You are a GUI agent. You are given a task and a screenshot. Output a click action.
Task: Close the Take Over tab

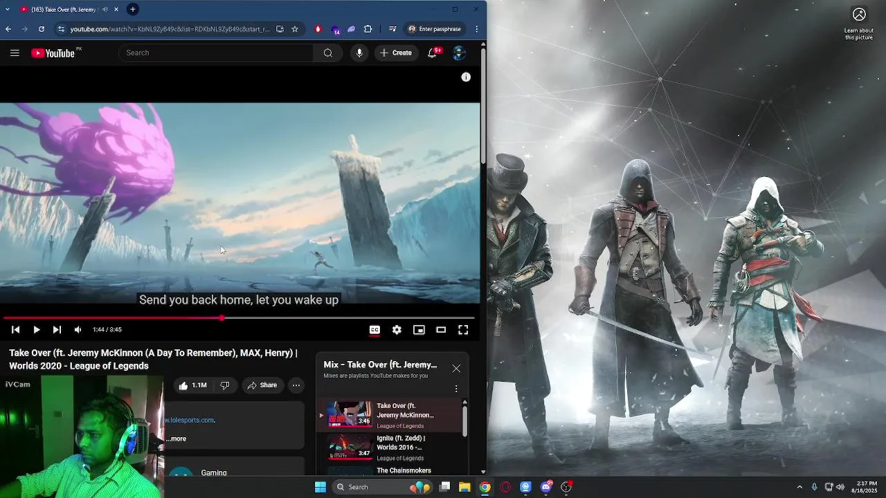116,10
